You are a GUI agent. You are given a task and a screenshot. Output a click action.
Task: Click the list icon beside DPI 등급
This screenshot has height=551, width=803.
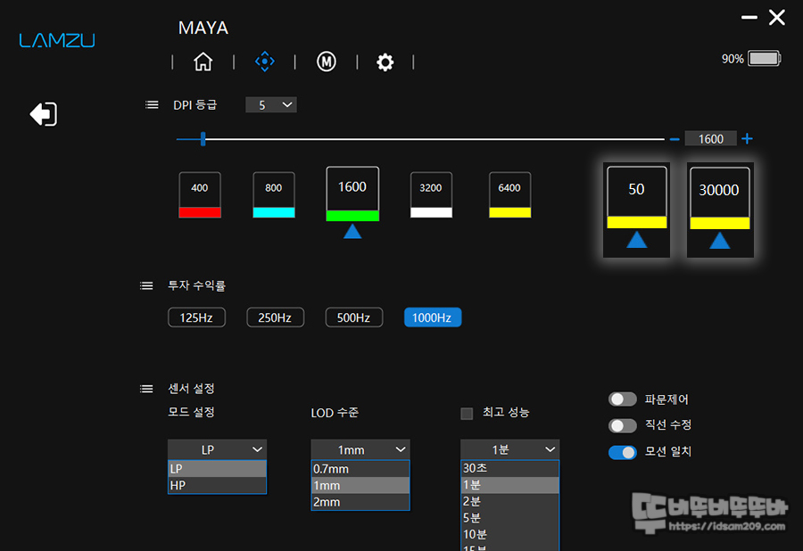pyautogui.click(x=152, y=105)
